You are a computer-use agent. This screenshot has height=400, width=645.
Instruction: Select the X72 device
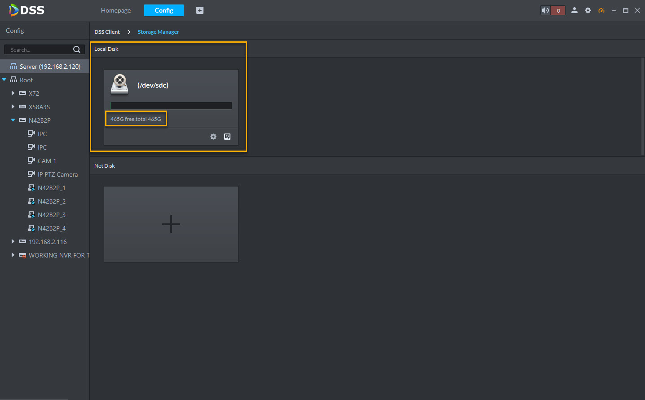(x=34, y=93)
